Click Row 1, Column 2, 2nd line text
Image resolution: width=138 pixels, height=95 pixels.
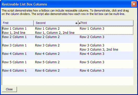click(55, 33)
